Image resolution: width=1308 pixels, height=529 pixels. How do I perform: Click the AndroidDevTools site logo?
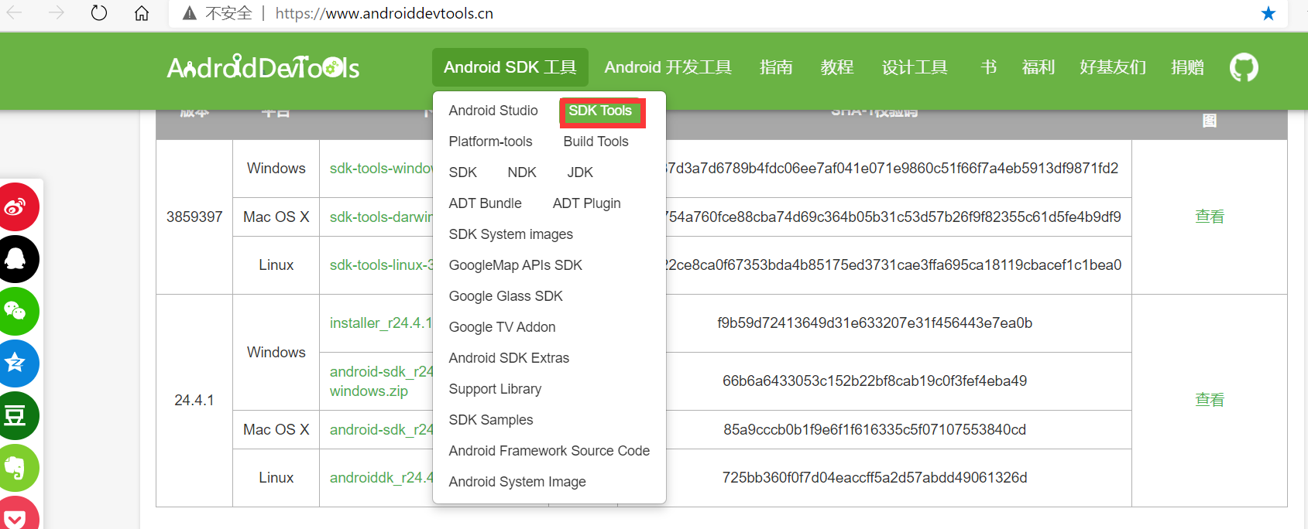(x=263, y=67)
